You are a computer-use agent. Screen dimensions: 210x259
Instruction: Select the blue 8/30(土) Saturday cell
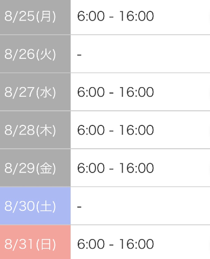point(35,206)
